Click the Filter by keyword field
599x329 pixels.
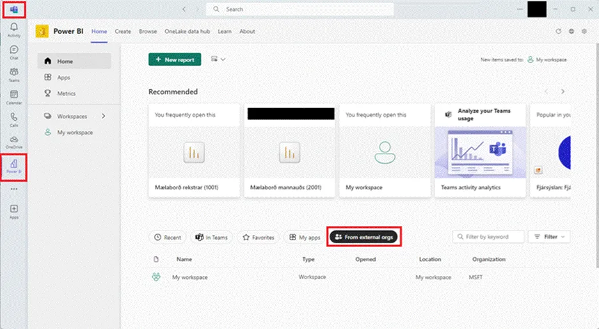[488, 237]
